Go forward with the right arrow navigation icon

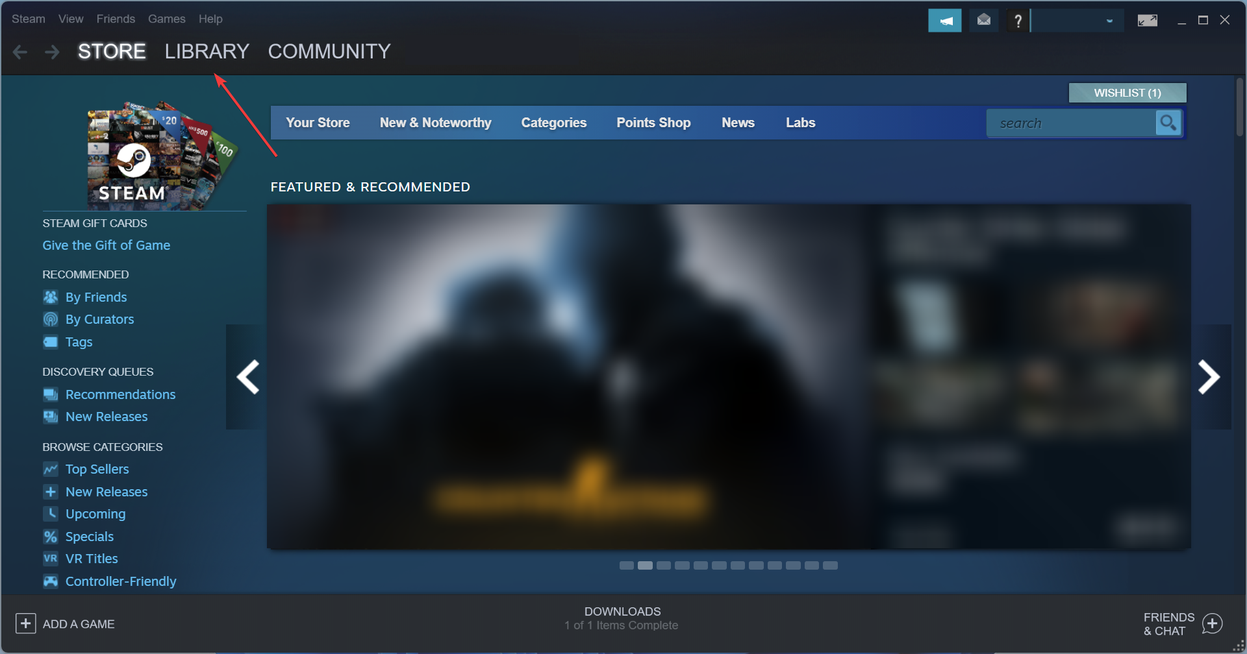coord(52,52)
